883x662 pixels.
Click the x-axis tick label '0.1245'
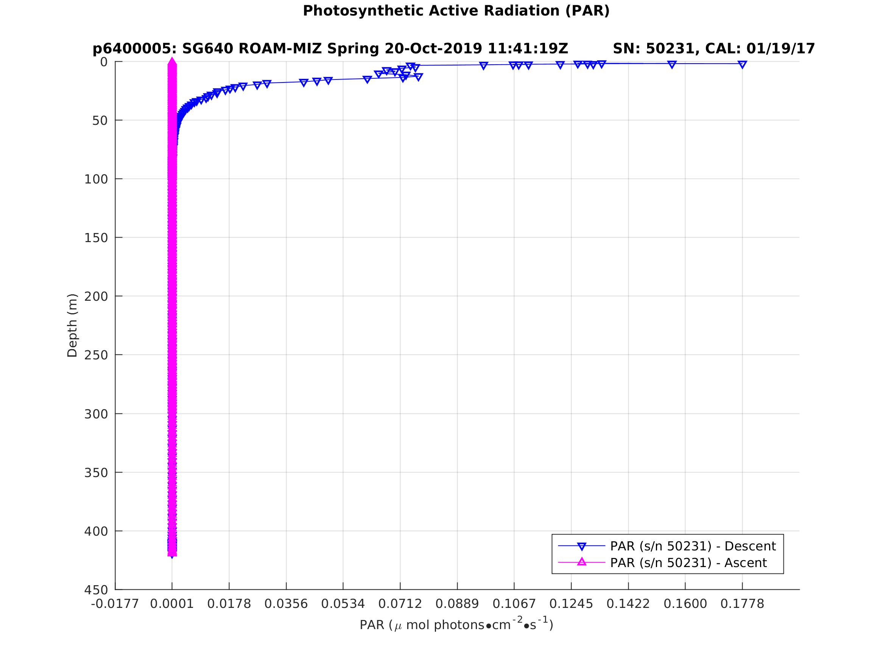coord(571,604)
